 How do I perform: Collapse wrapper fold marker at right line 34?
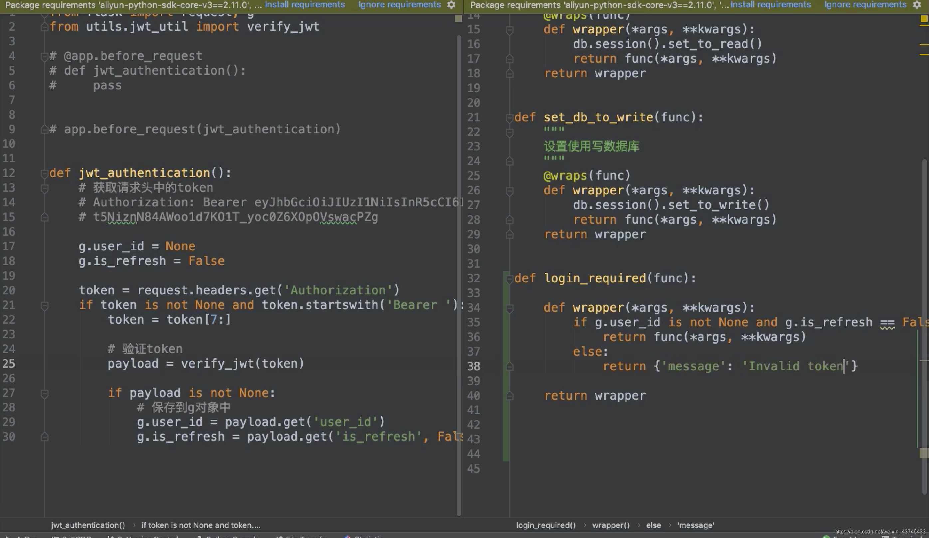pyautogui.click(x=509, y=308)
